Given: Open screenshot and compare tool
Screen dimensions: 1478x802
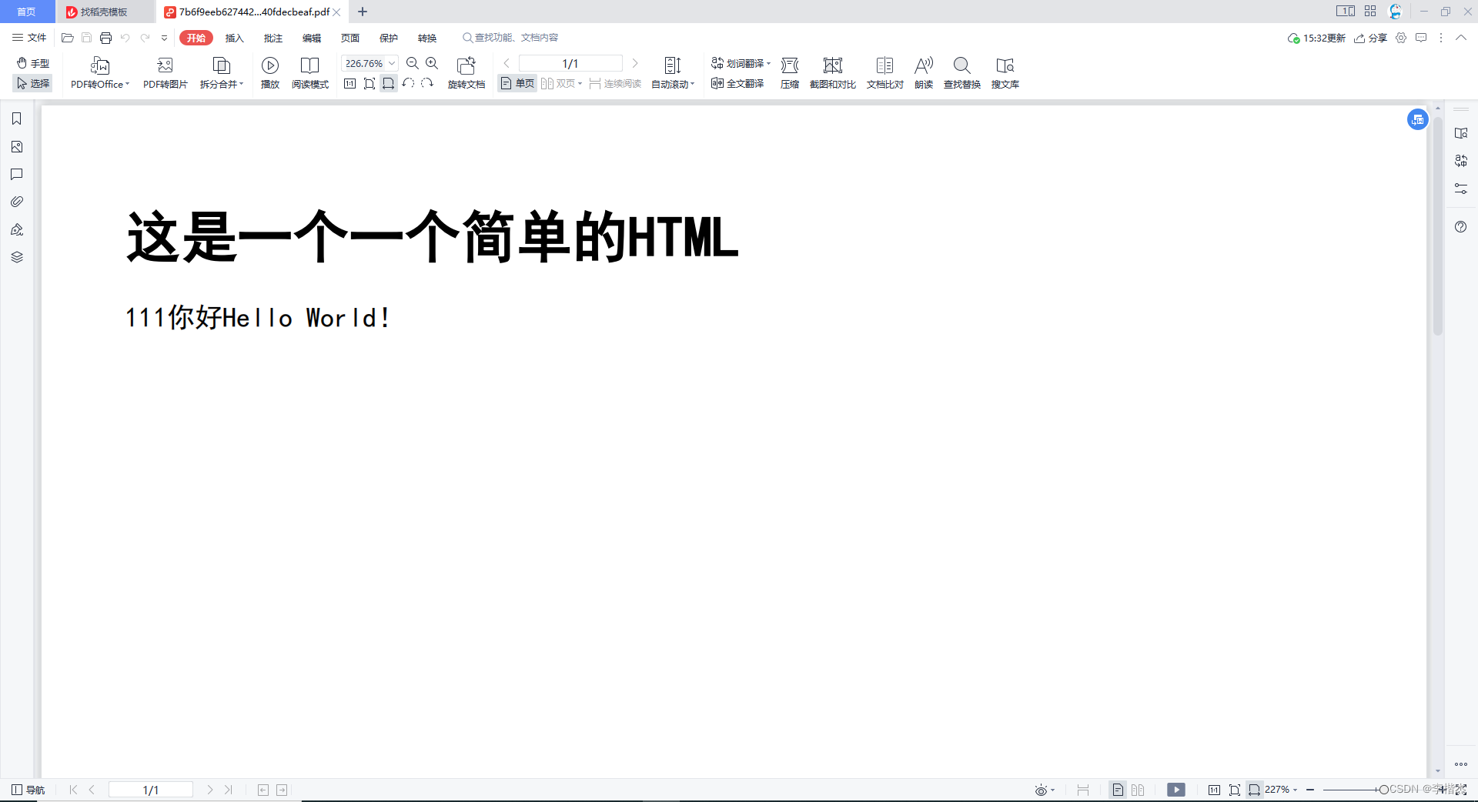Looking at the screenshot, I should tap(833, 73).
